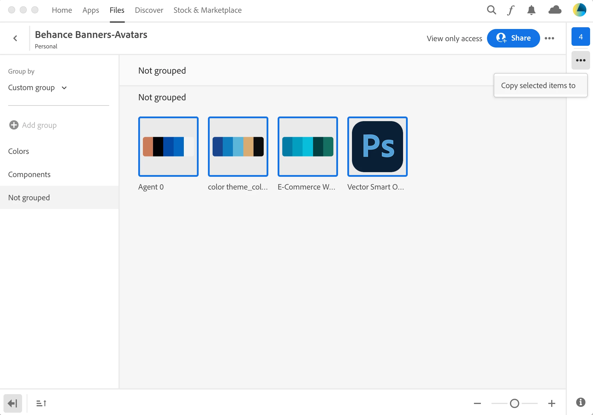
Task: Click the Add group plus icon
Action: click(x=14, y=125)
